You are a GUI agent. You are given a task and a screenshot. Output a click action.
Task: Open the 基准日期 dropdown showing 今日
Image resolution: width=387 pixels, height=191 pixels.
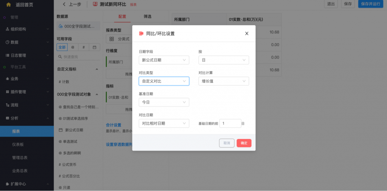coord(164,102)
